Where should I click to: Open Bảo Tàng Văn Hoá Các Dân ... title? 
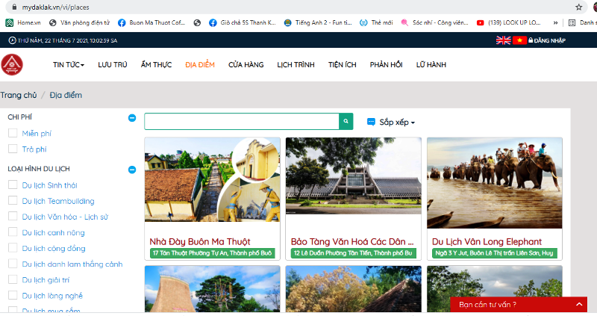coord(352,242)
